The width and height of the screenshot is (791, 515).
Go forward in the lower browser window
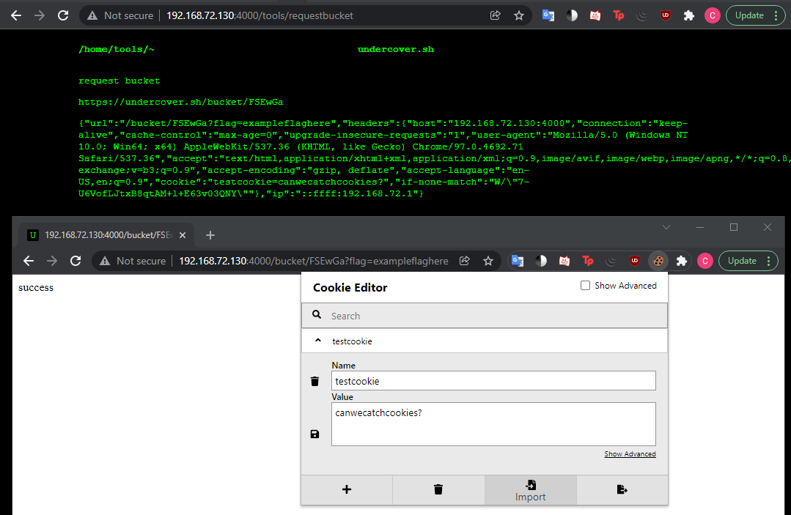(x=52, y=261)
